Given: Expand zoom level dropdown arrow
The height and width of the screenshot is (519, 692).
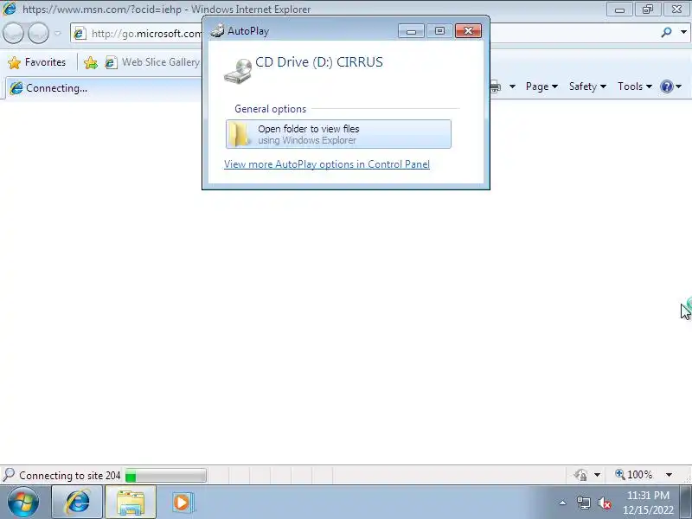Looking at the screenshot, I should click(x=669, y=475).
